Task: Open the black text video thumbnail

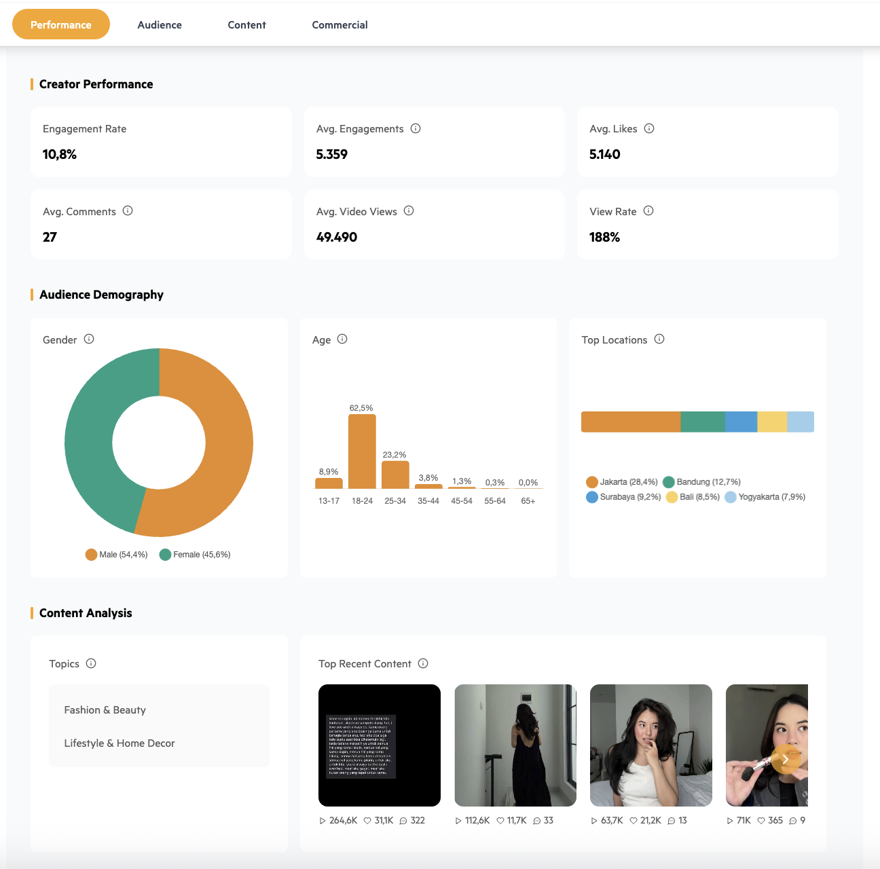Action: (x=380, y=745)
